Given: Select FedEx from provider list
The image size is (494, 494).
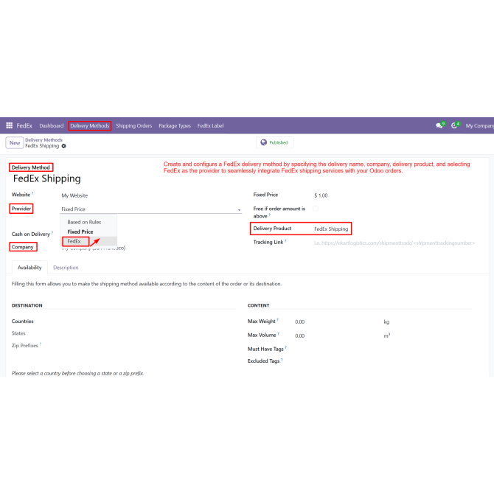Looking at the screenshot, I should pyautogui.click(x=74, y=241).
